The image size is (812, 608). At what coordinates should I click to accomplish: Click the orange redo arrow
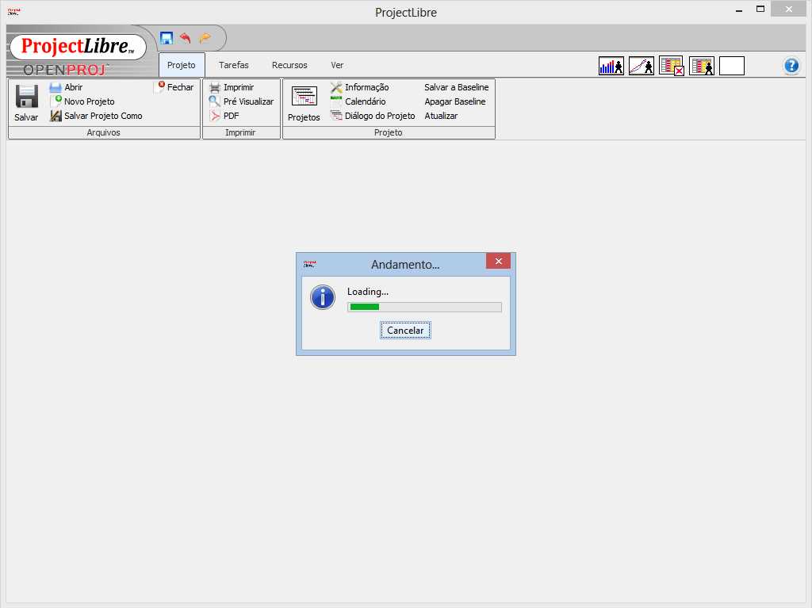tap(205, 37)
